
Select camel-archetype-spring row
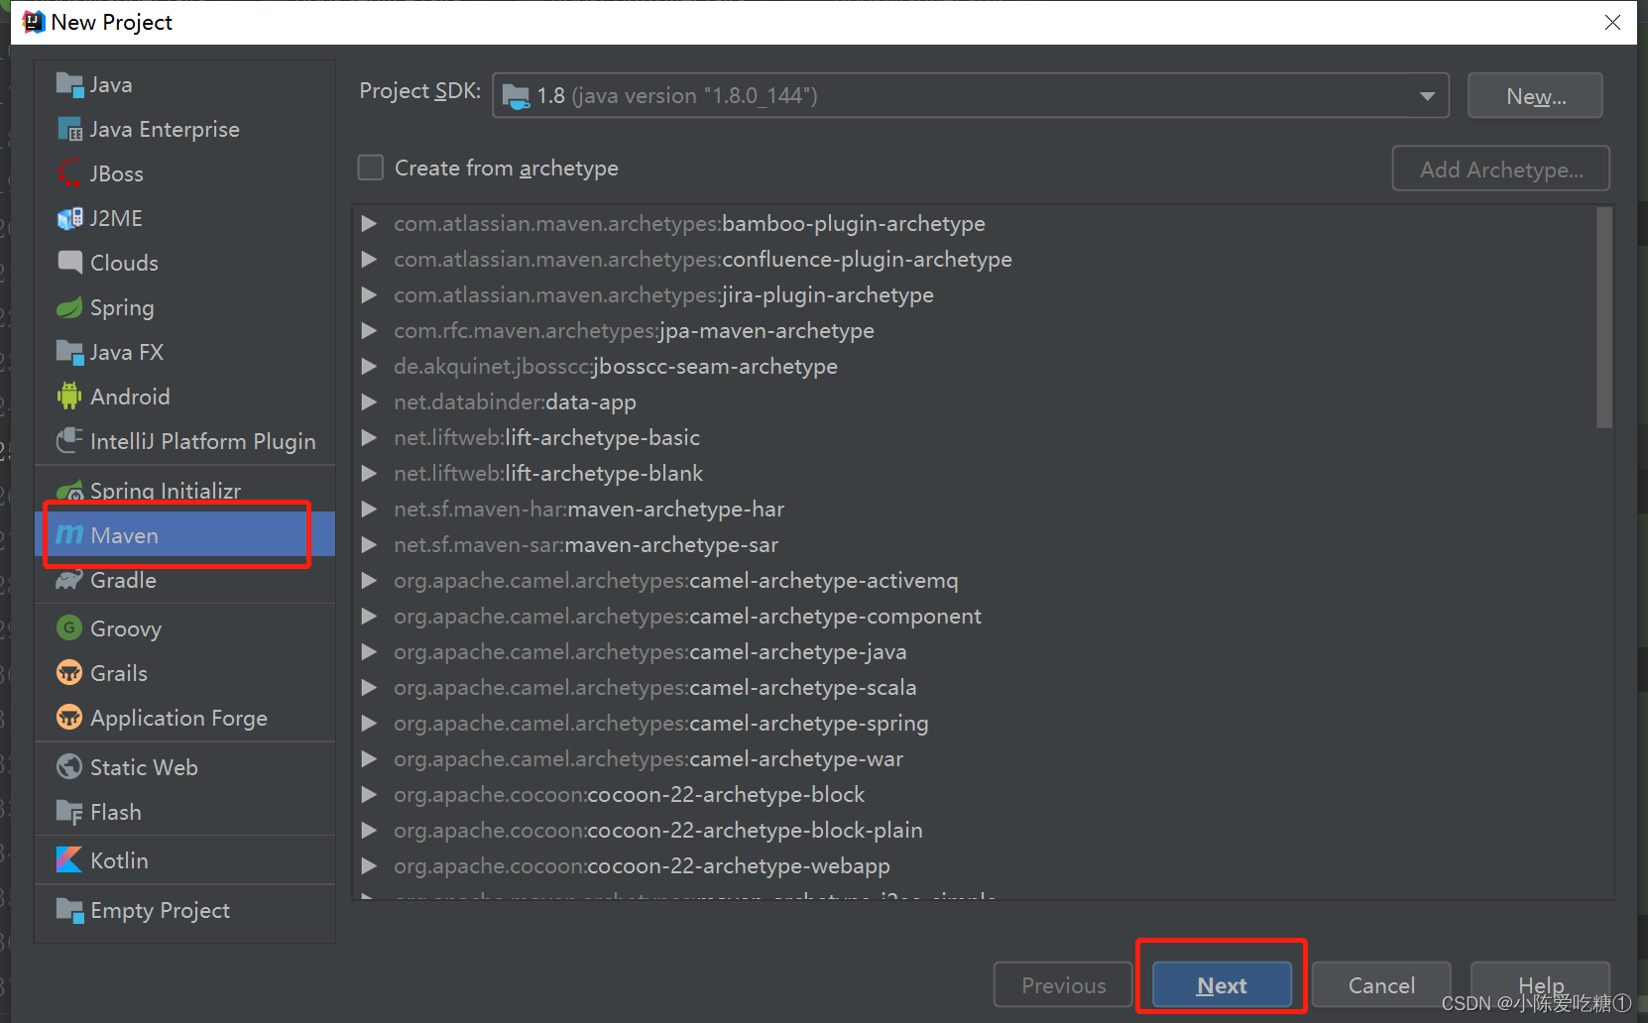pos(982,724)
